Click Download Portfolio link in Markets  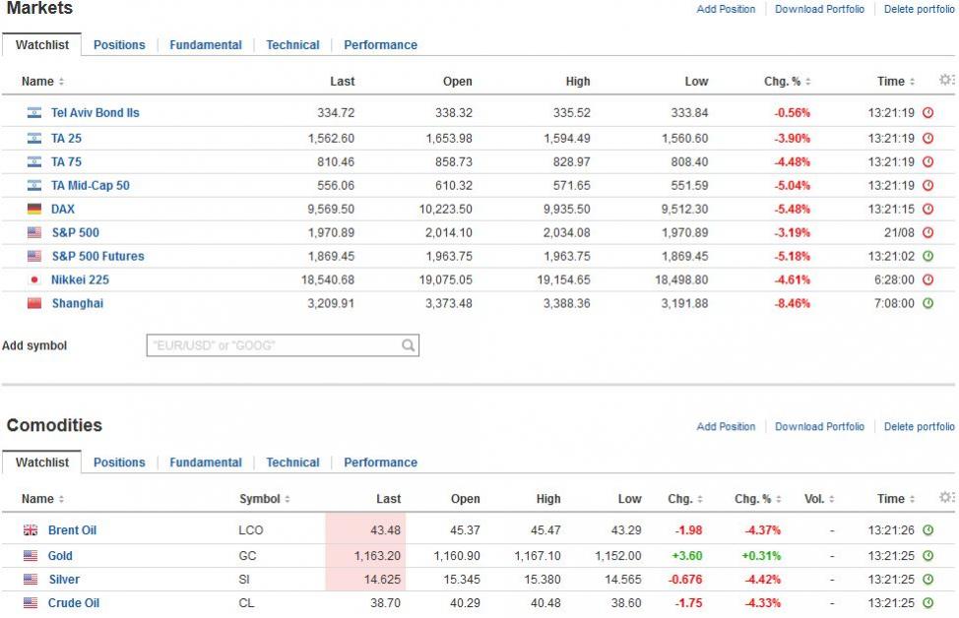819,9
